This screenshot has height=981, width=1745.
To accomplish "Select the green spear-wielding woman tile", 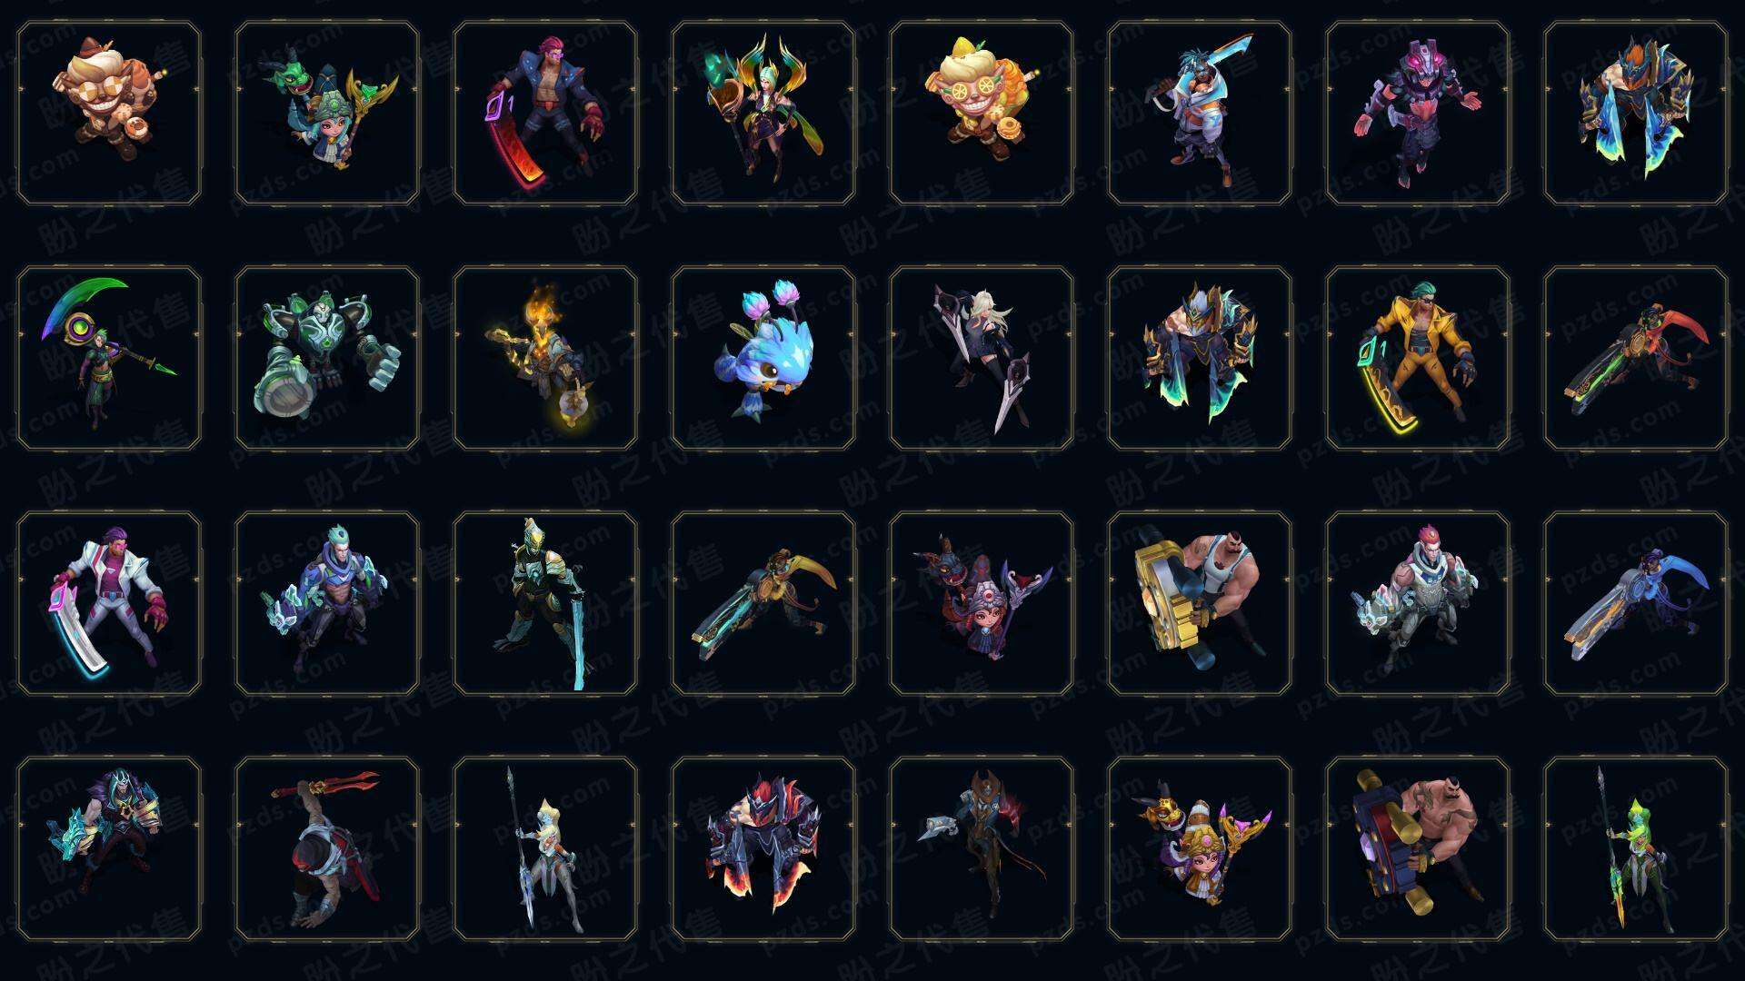I will coord(1636,848).
